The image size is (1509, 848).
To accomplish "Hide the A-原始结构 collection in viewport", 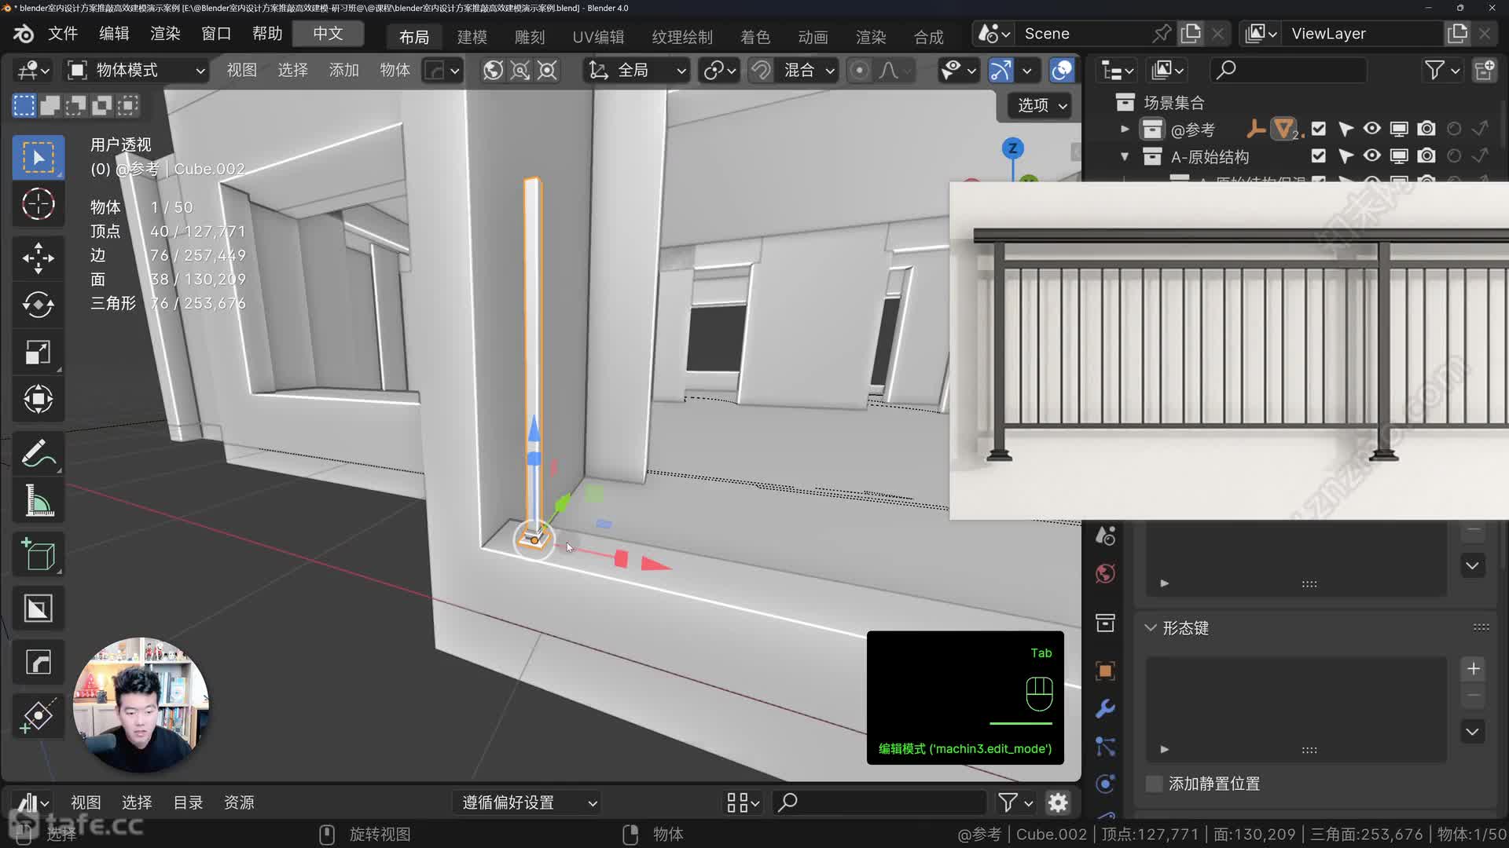I will click(1371, 156).
